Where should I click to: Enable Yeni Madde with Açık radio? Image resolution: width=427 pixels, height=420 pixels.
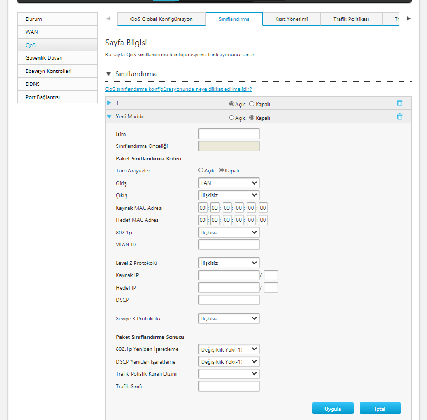tap(231, 118)
